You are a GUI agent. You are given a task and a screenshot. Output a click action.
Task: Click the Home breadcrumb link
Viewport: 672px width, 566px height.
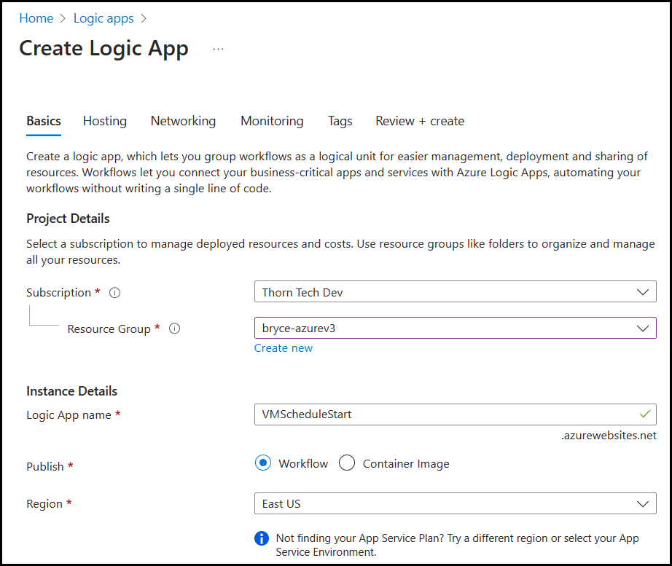coord(36,18)
